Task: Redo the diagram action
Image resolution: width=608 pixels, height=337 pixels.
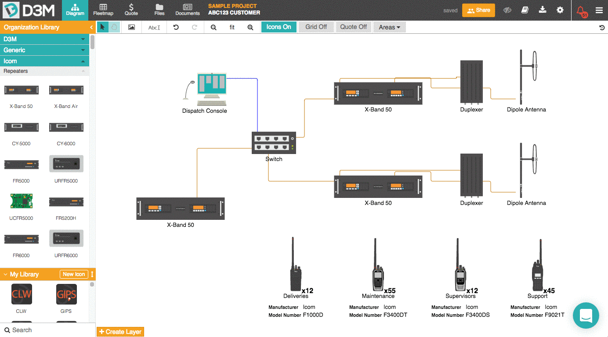Action: click(195, 27)
